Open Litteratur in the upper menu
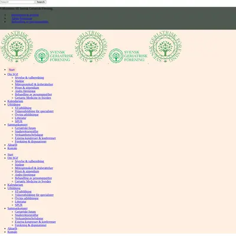Image resolution: width=236 pixels, height=236 pixels. point(21,118)
